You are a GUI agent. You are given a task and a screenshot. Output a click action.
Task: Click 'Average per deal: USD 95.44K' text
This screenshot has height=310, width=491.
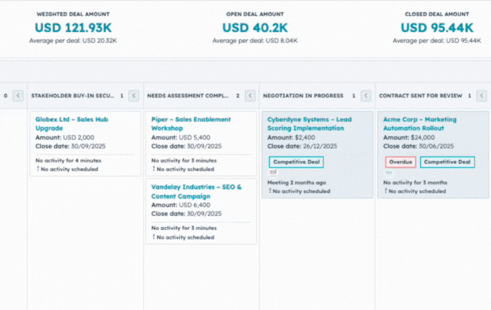click(437, 41)
